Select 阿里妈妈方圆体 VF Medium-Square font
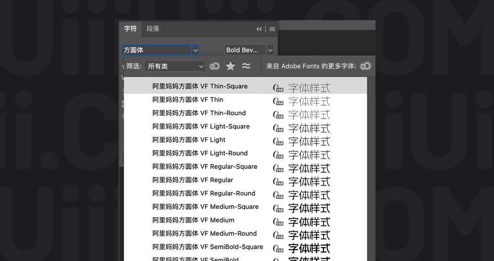Screen dimensions: 494x261 [x=246, y=207]
